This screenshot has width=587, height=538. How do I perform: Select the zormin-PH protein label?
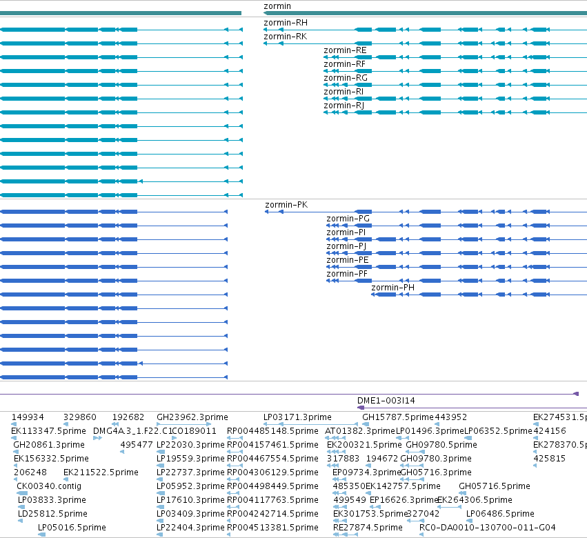392,288
